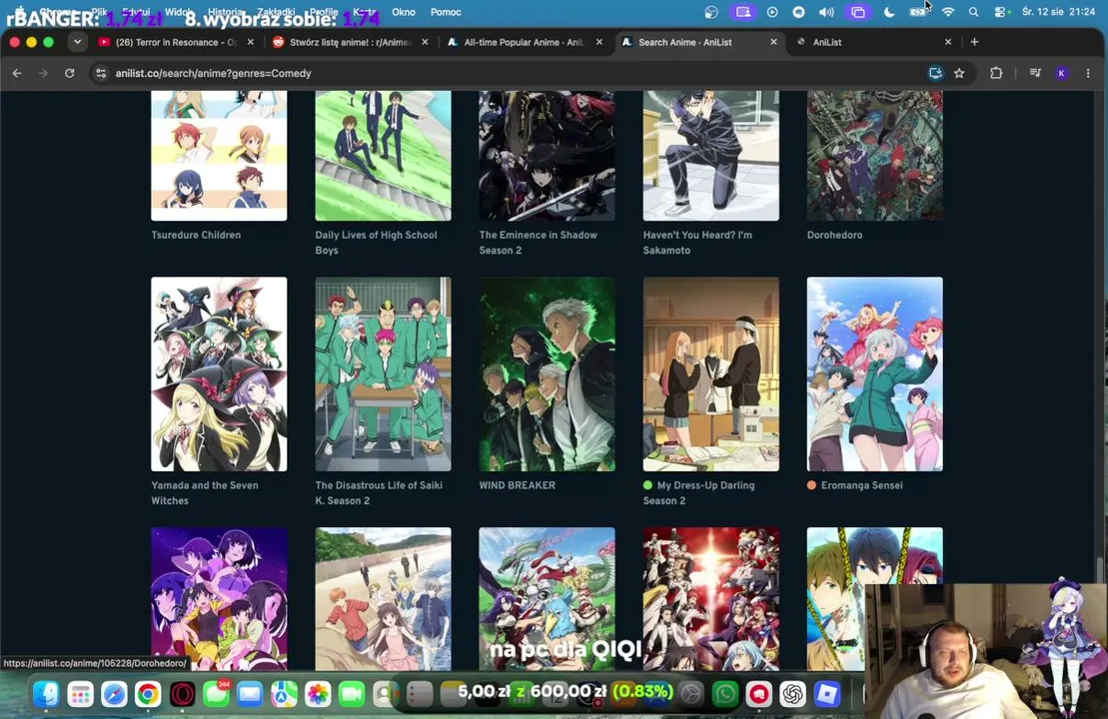Open Photos from the dock
Screen dimensions: 1108x719
point(318,694)
